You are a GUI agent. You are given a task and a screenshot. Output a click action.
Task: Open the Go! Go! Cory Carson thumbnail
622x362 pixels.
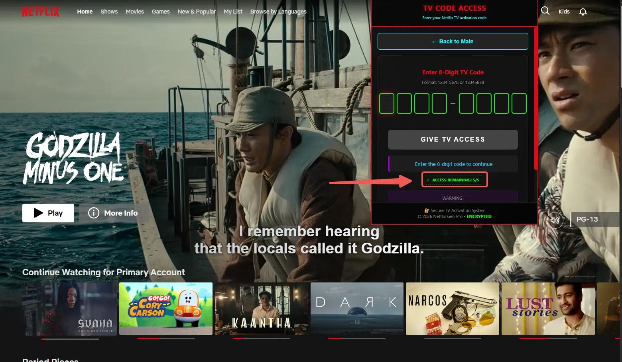point(166,309)
